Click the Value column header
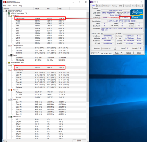 coord(40,8)
